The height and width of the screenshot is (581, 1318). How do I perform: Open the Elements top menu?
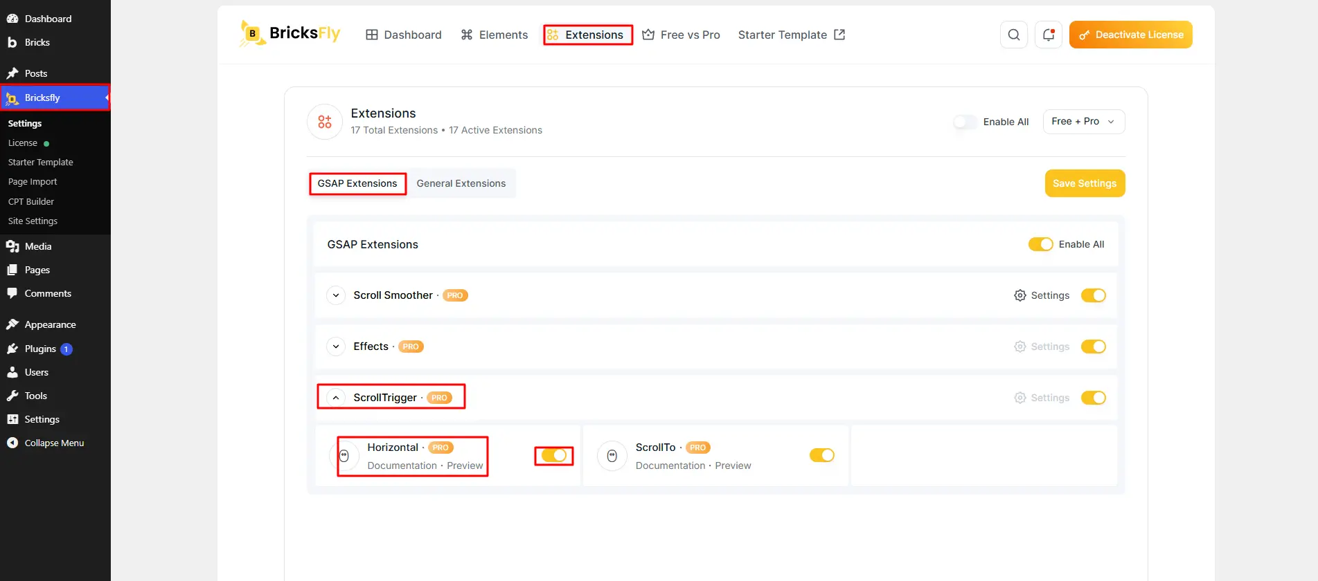click(495, 35)
